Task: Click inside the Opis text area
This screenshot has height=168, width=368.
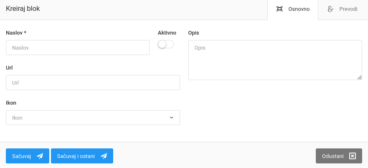Action: tap(275, 60)
